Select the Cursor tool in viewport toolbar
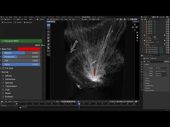The height and width of the screenshot is (127, 170). (49, 28)
